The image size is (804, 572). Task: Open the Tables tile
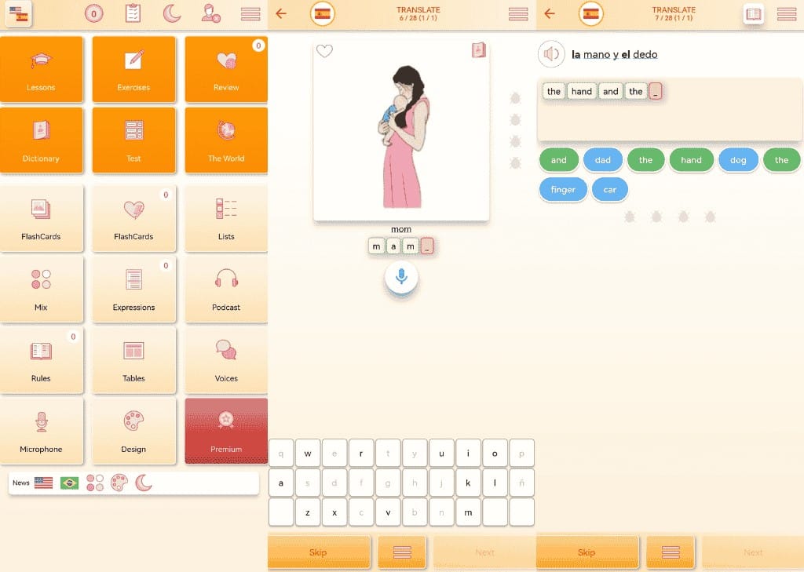point(133,359)
